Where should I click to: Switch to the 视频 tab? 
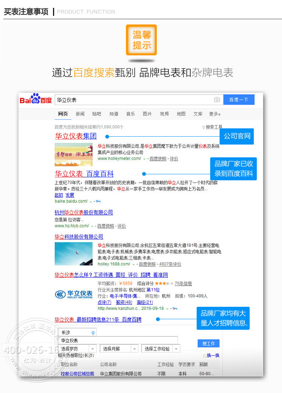164,114
